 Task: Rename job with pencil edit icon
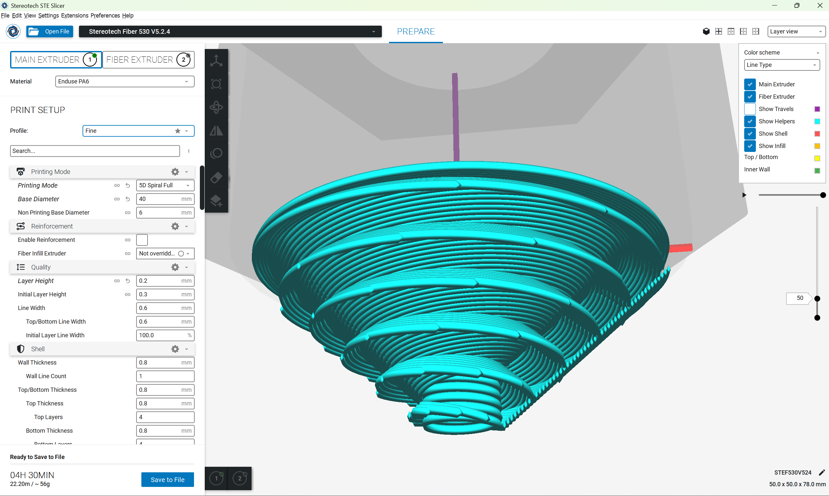pos(822,472)
